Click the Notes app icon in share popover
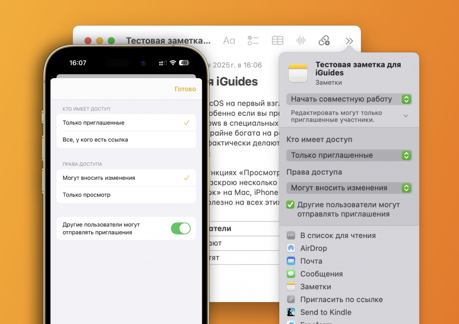Viewport: 459px width, 324px height. (x=298, y=73)
